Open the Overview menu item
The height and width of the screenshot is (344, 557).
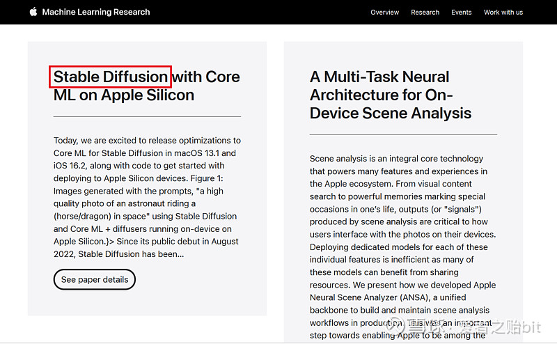pos(385,12)
